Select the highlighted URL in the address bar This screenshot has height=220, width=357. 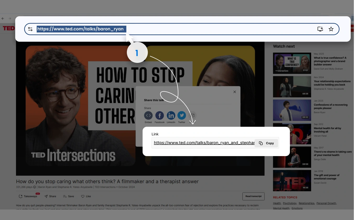[x=82, y=29]
